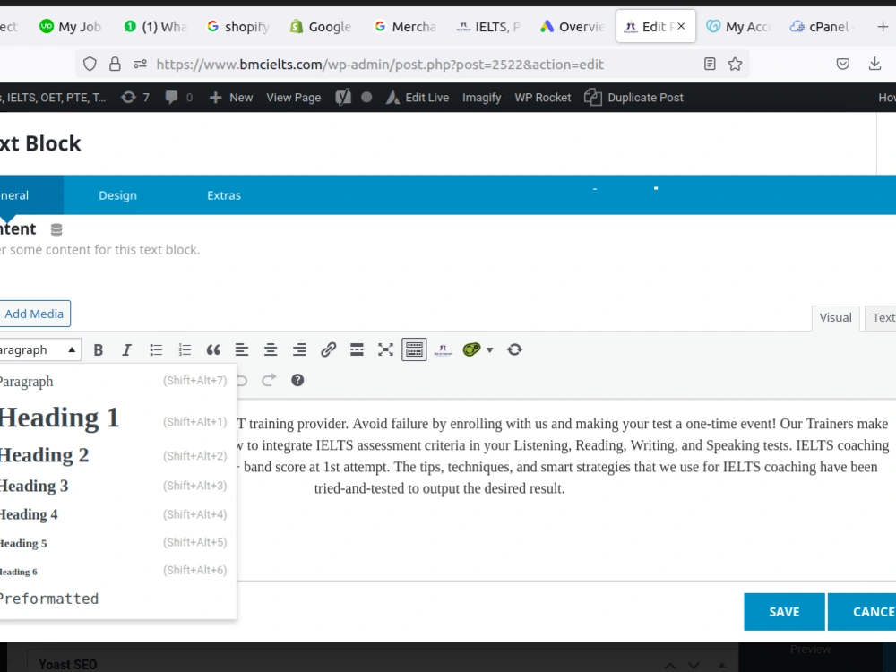Click New in WordPress admin bar

(x=231, y=98)
